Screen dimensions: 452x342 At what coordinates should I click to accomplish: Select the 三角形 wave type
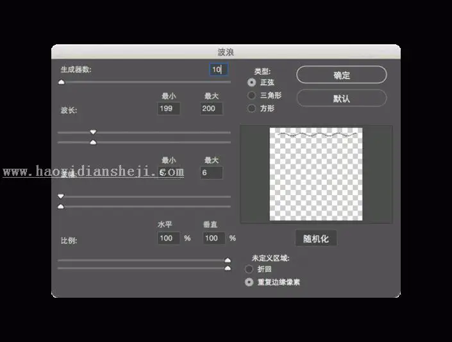click(x=251, y=95)
